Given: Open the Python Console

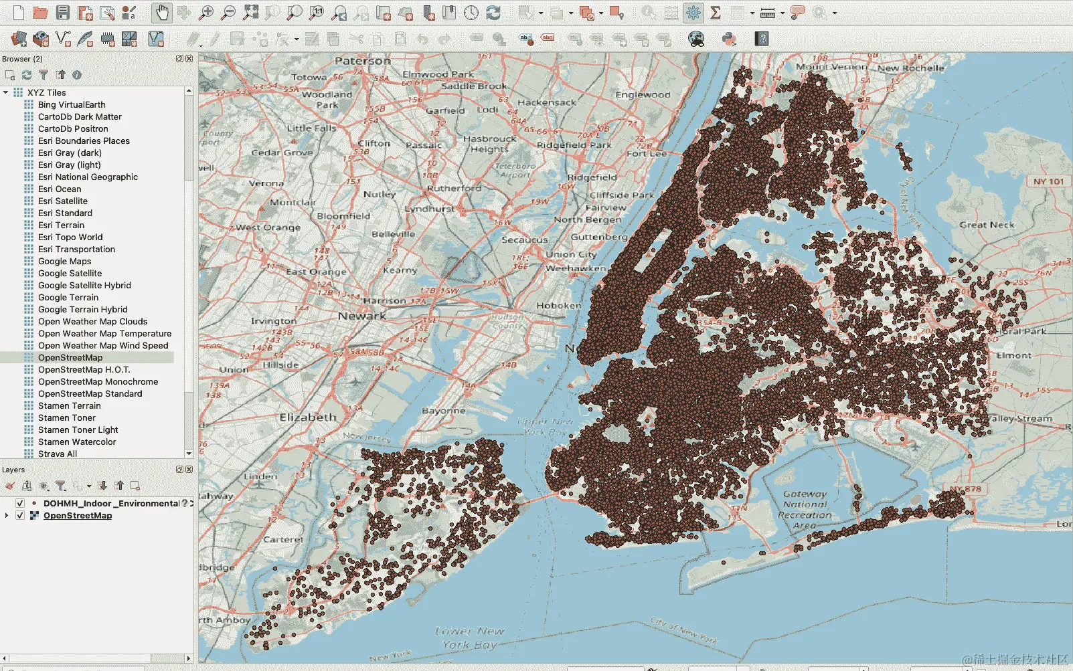Looking at the screenshot, I should tap(728, 39).
